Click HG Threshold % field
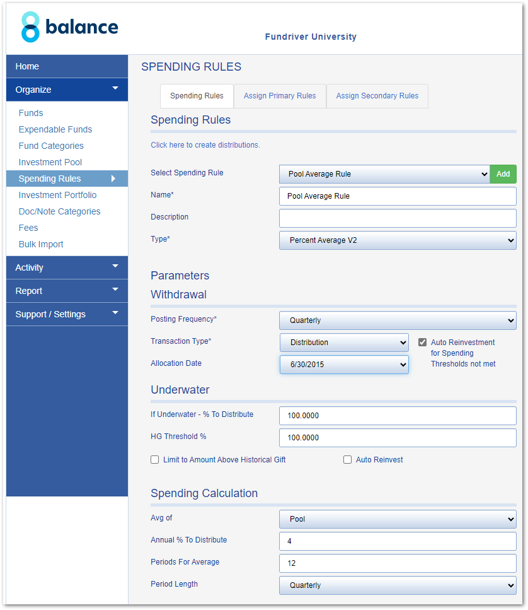 coord(398,438)
